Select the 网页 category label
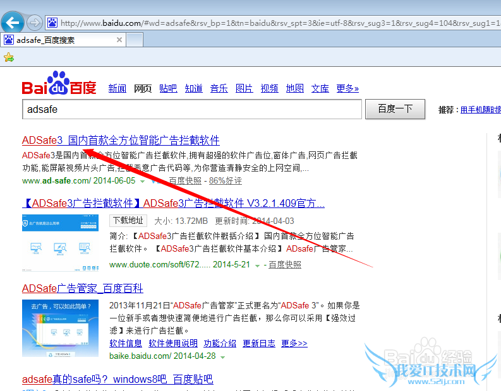 (143, 88)
